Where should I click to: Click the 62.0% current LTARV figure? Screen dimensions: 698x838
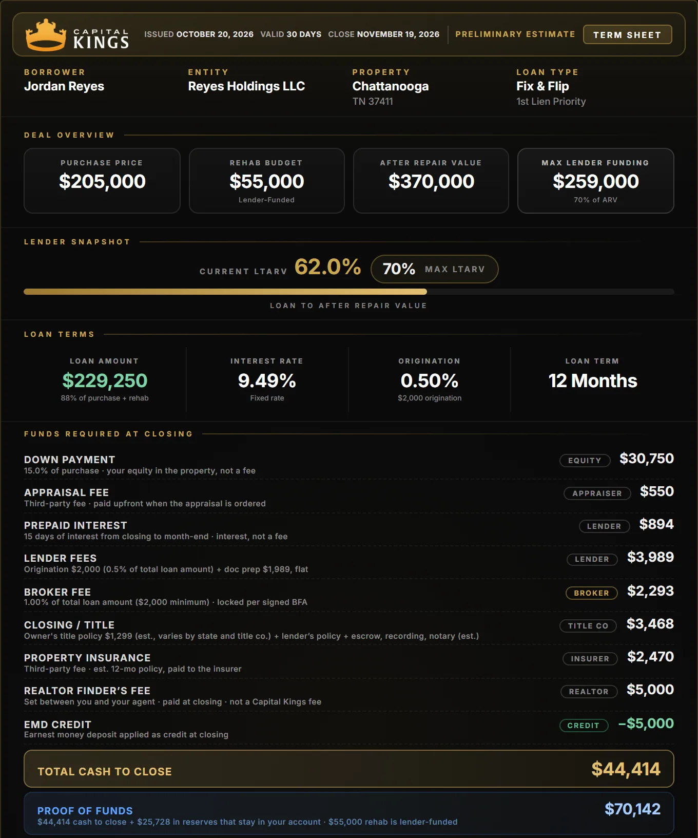328,266
